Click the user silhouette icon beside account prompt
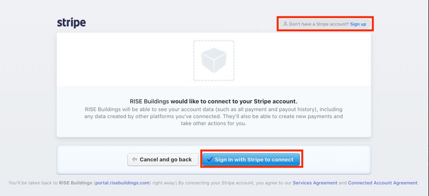The height and width of the screenshot is (196, 429). coord(285,24)
